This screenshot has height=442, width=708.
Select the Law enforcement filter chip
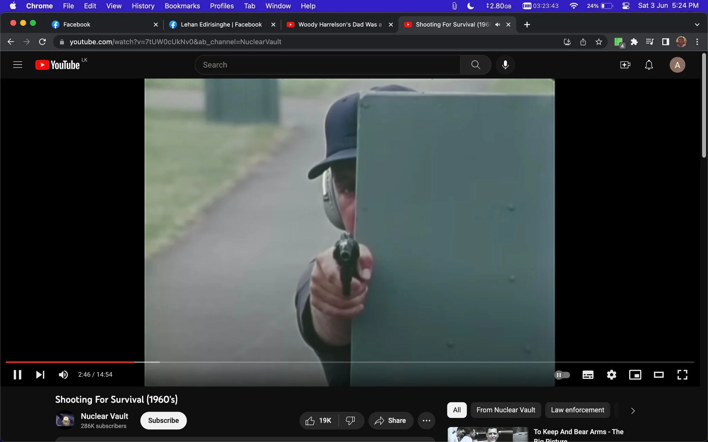click(577, 410)
